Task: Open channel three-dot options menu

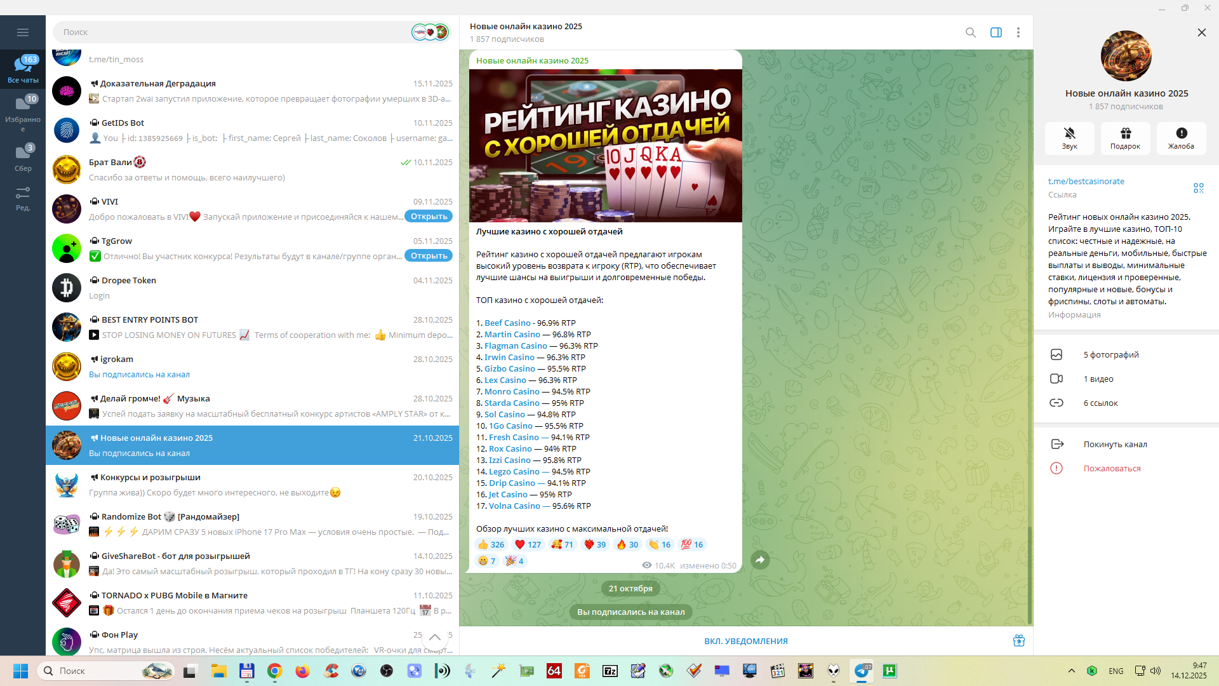Action: pyautogui.click(x=1018, y=32)
